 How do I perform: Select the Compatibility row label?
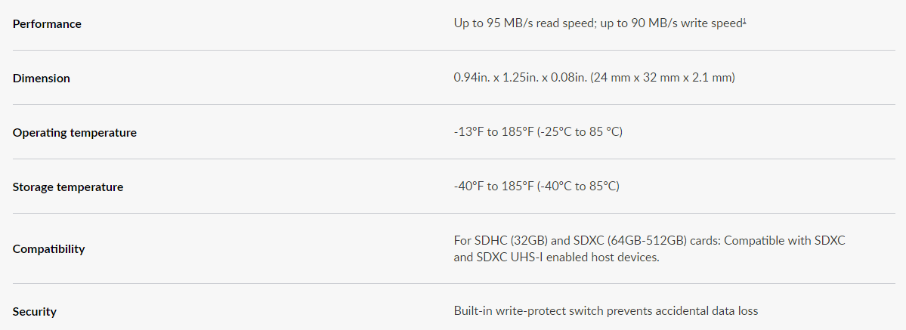[x=48, y=249]
